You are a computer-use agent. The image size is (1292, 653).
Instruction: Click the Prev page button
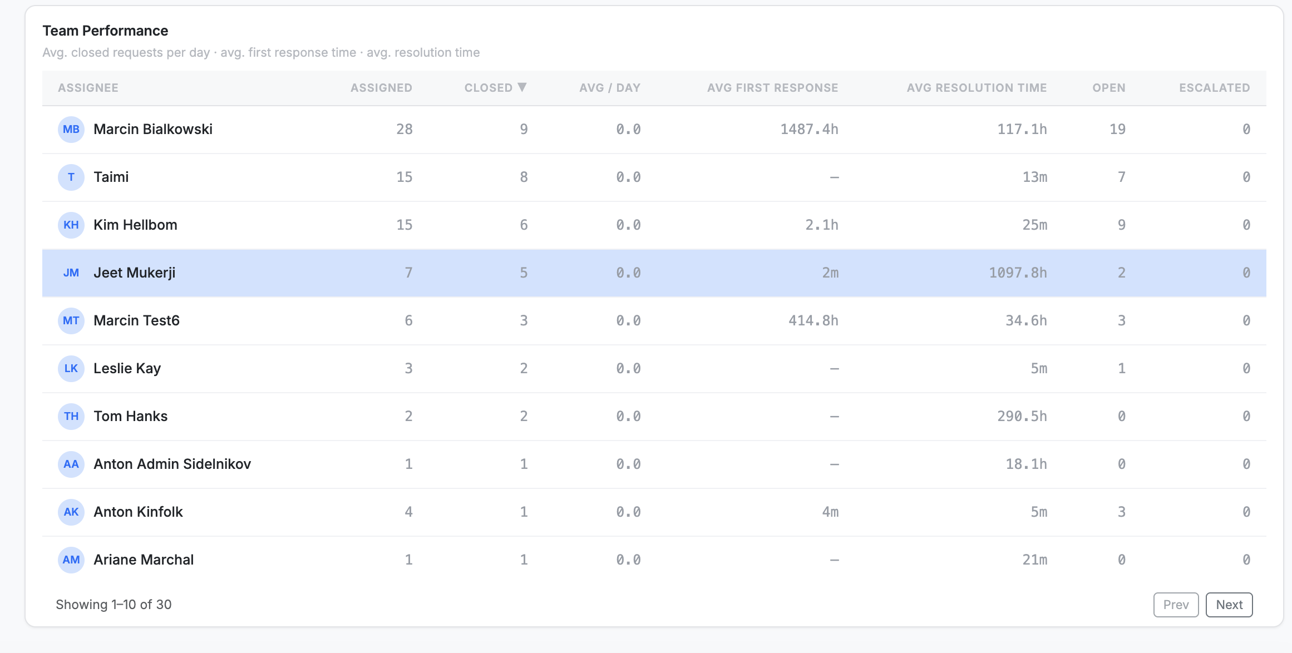[1176, 605]
